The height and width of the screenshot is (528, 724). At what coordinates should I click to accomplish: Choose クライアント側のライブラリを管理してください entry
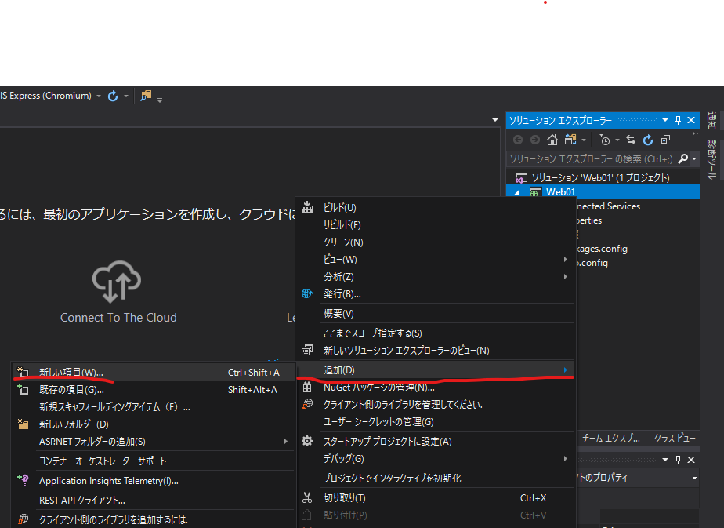[x=436, y=405]
